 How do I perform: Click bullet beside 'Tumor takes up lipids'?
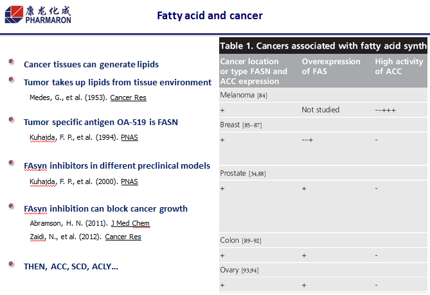[11, 80]
